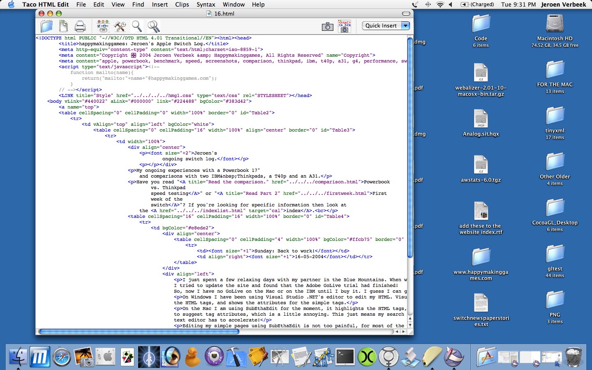Open the Window menu
Image resolution: width=592 pixels, height=370 pixels.
(x=234, y=5)
